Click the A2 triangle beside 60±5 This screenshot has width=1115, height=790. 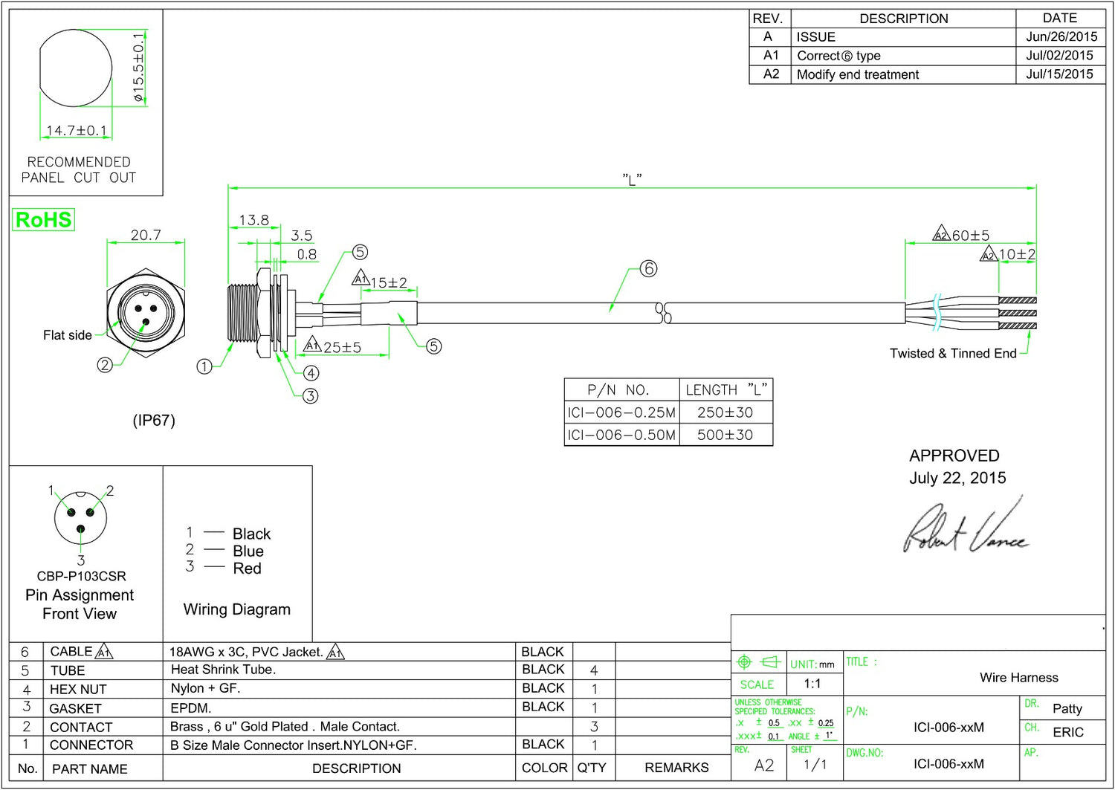click(x=941, y=234)
